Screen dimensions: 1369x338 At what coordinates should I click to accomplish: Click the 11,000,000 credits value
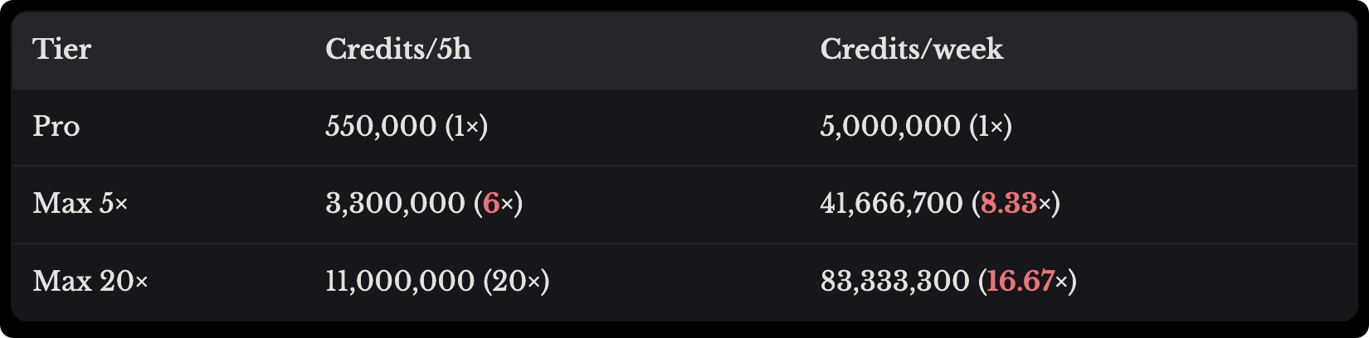click(x=400, y=282)
